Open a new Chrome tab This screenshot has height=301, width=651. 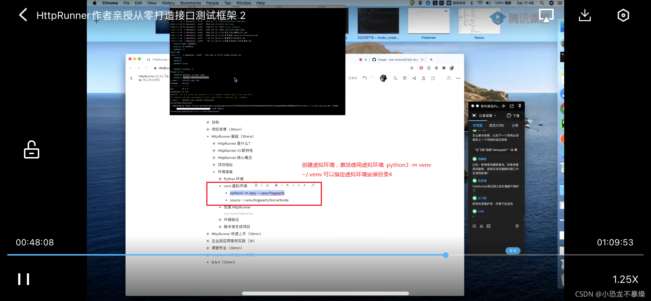(x=431, y=60)
